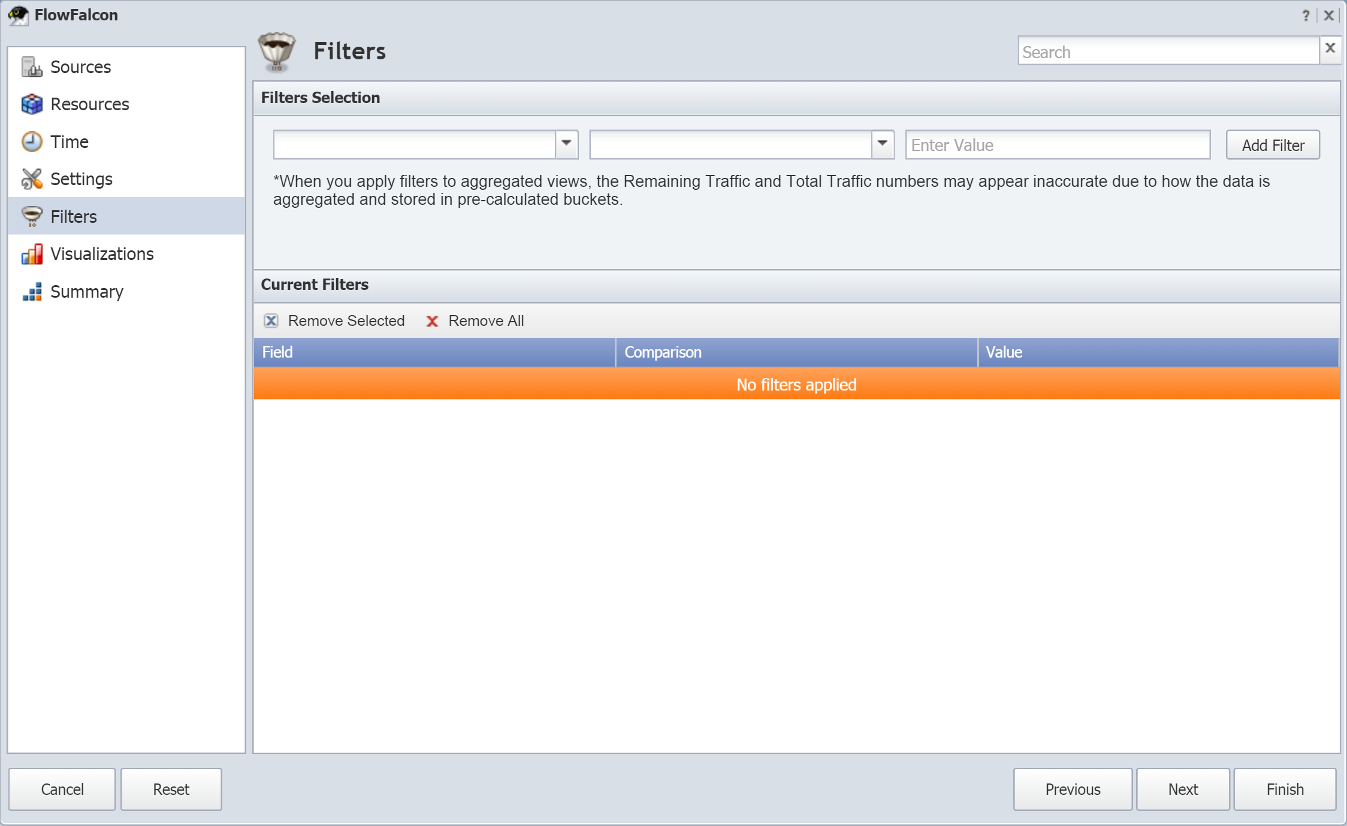Click the Add Filter button

click(1273, 145)
